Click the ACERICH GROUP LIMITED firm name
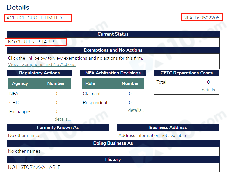Image resolution: width=237 pixels, height=177 pixels. click(34, 18)
